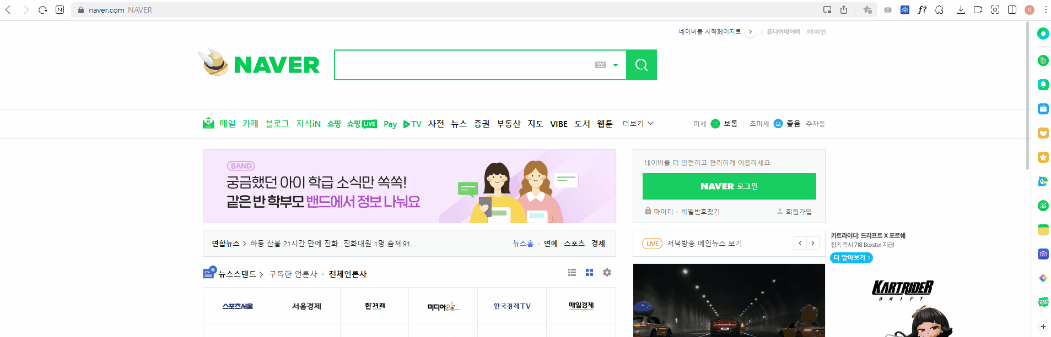Open the blue briefcase tool in sidebar
This screenshot has height=337, width=1051.
(1043, 109)
